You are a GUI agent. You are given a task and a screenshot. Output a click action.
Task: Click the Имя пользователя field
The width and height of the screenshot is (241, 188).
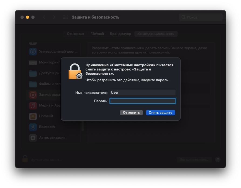point(143,93)
